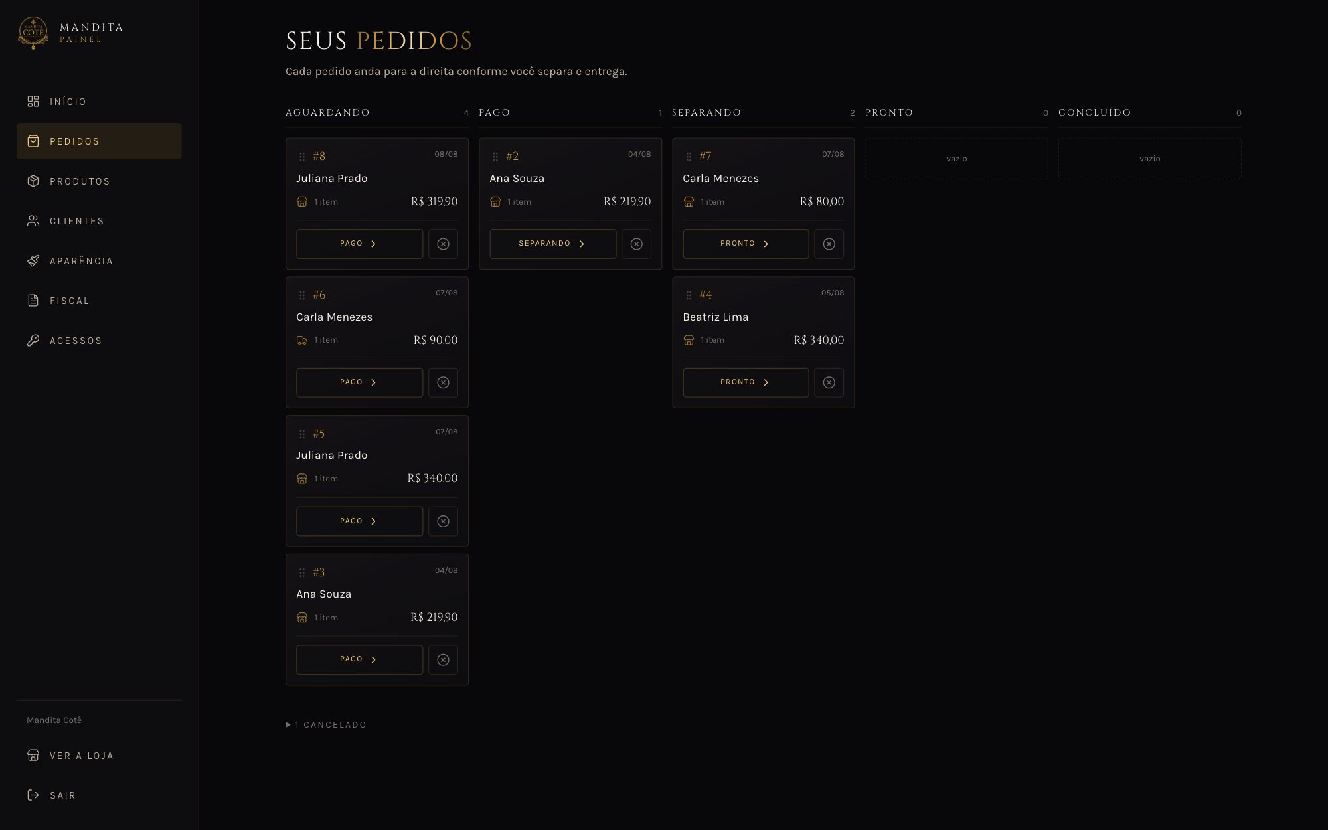
Task: Cancel order #7 using the X icon
Action: (829, 244)
